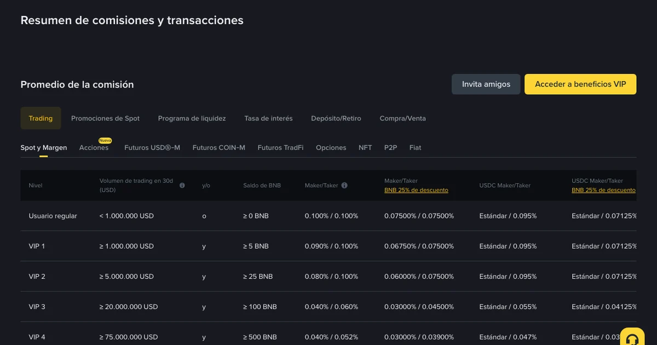
Task: Click the Invita amigos button
Action: click(x=486, y=84)
